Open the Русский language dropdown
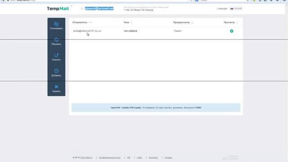The height and width of the screenshot is (162, 288). 236,9
